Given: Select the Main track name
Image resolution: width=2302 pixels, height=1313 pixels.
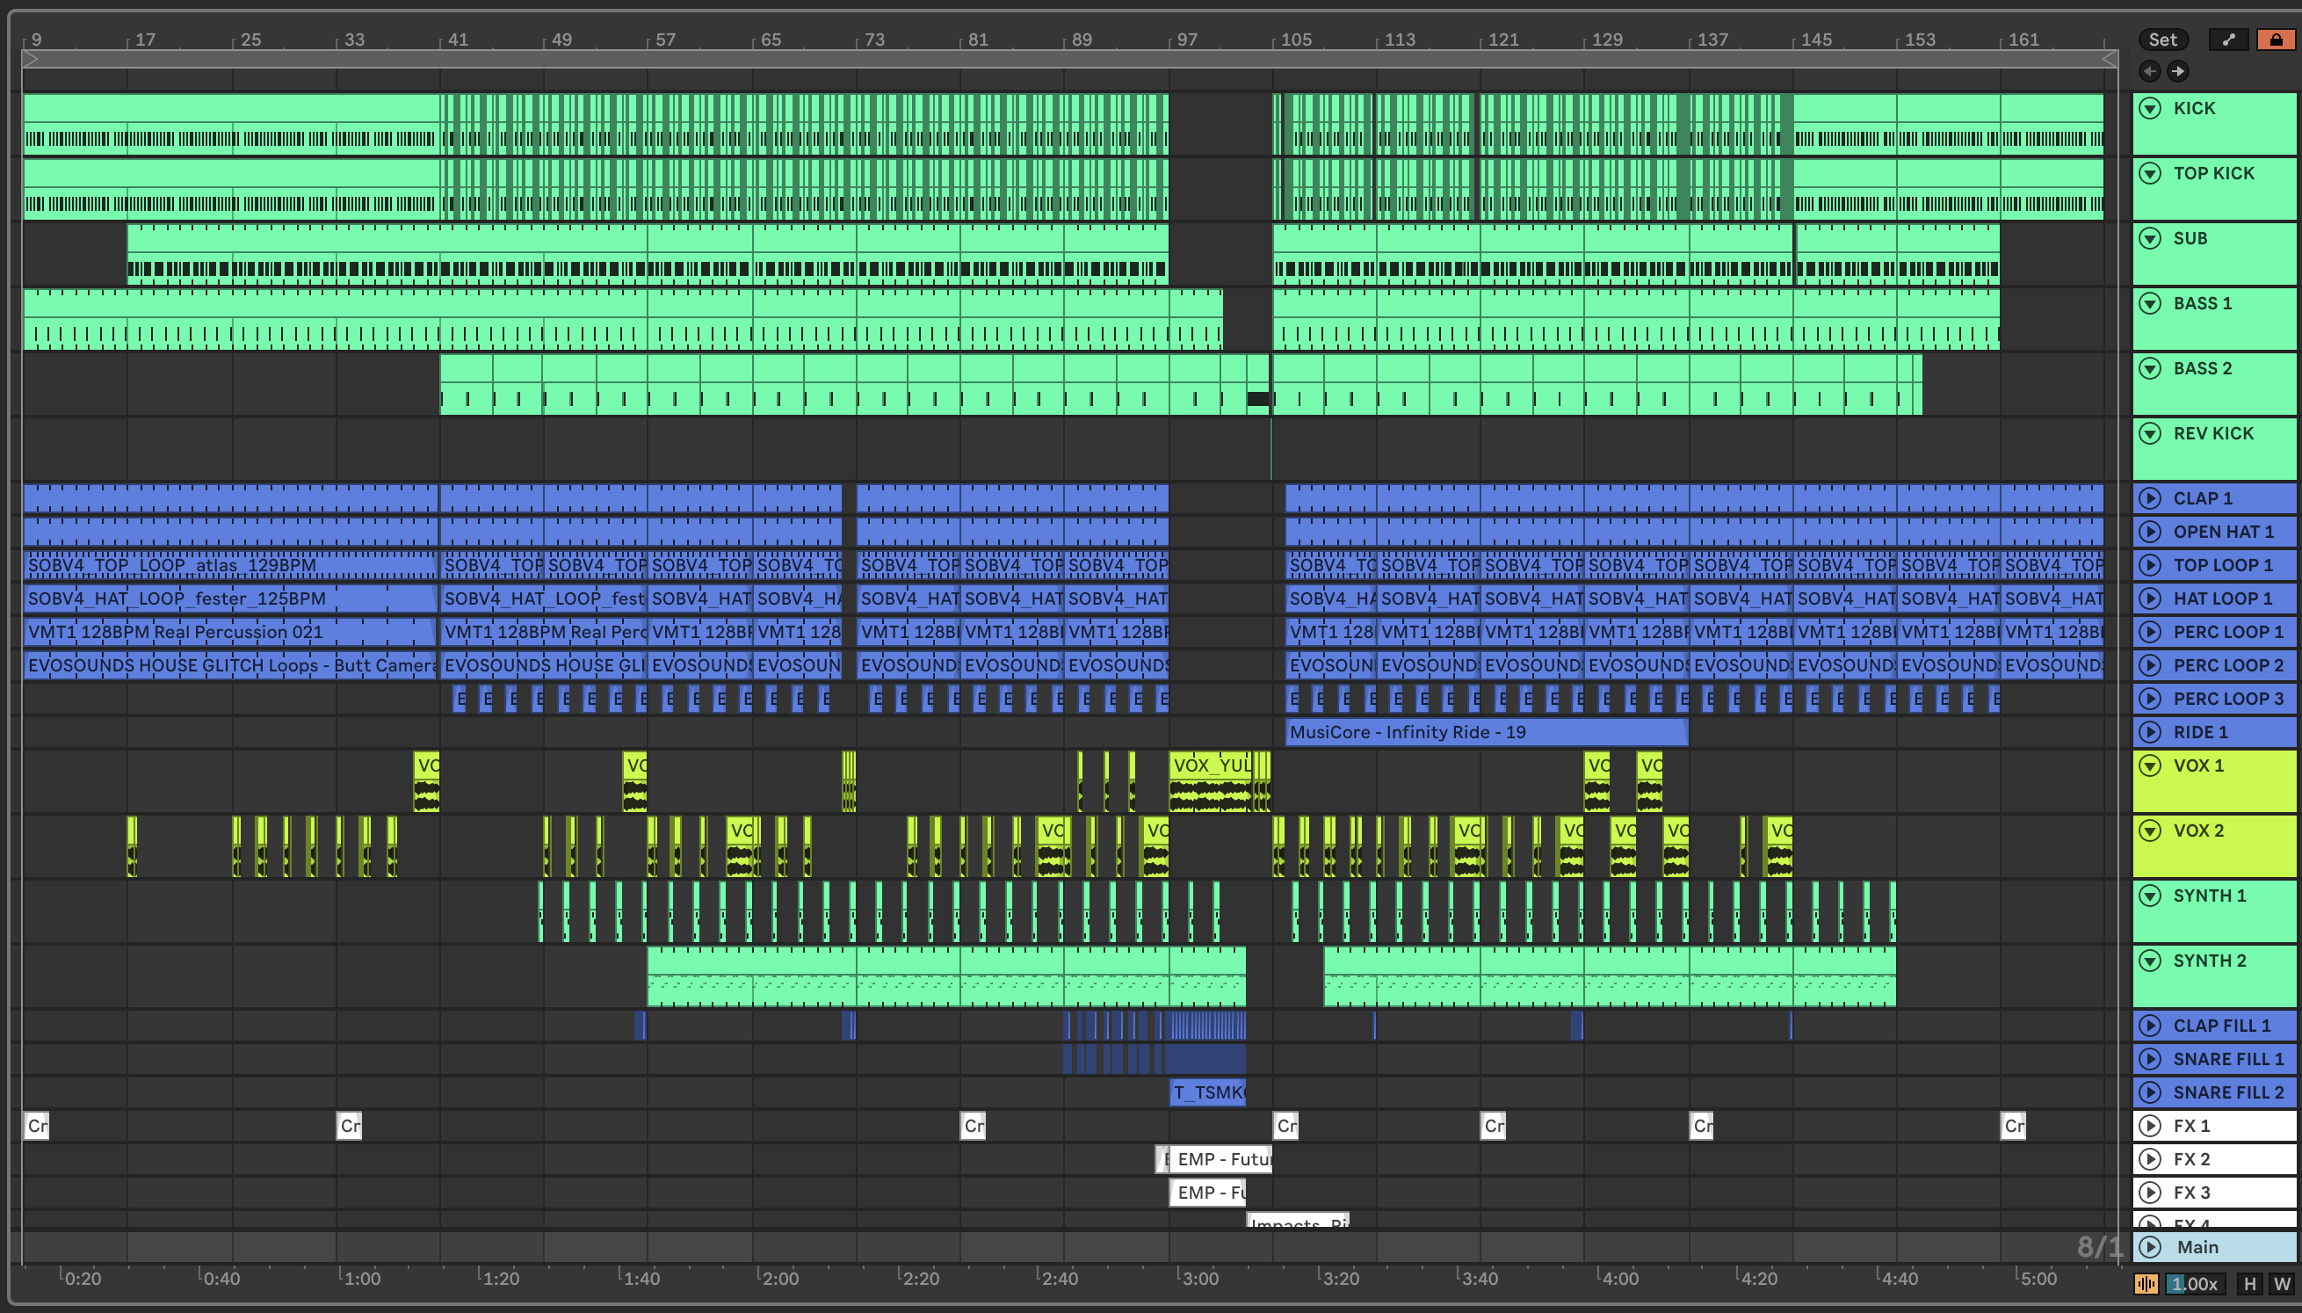Looking at the screenshot, I should pos(2197,1247).
